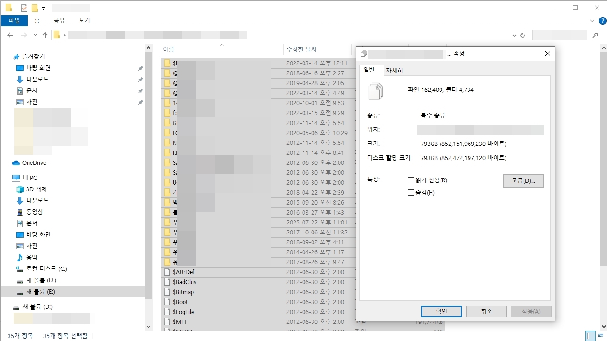Image resolution: width=607 pixels, height=341 pixels.
Task: Tick the 숨김(H) checkbox
Action: tap(411, 193)
